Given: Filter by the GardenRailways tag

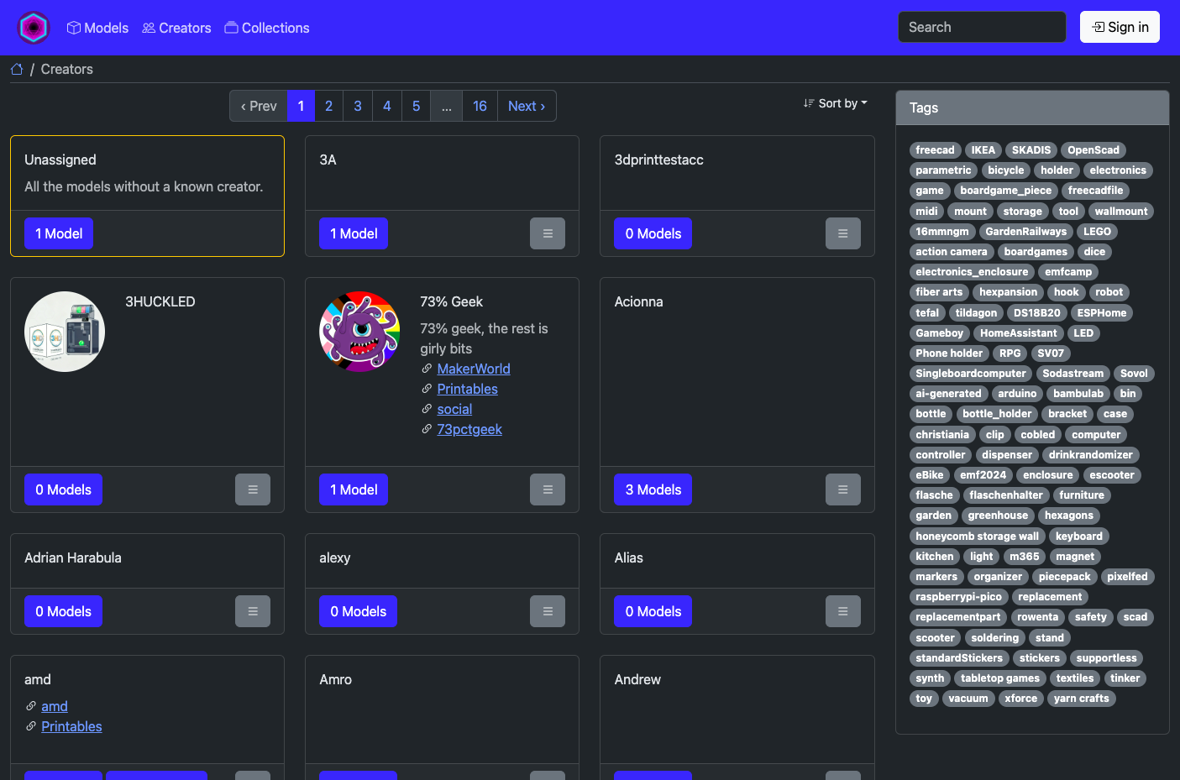Looking at the screenshot, I should (x=1025, y=232).
